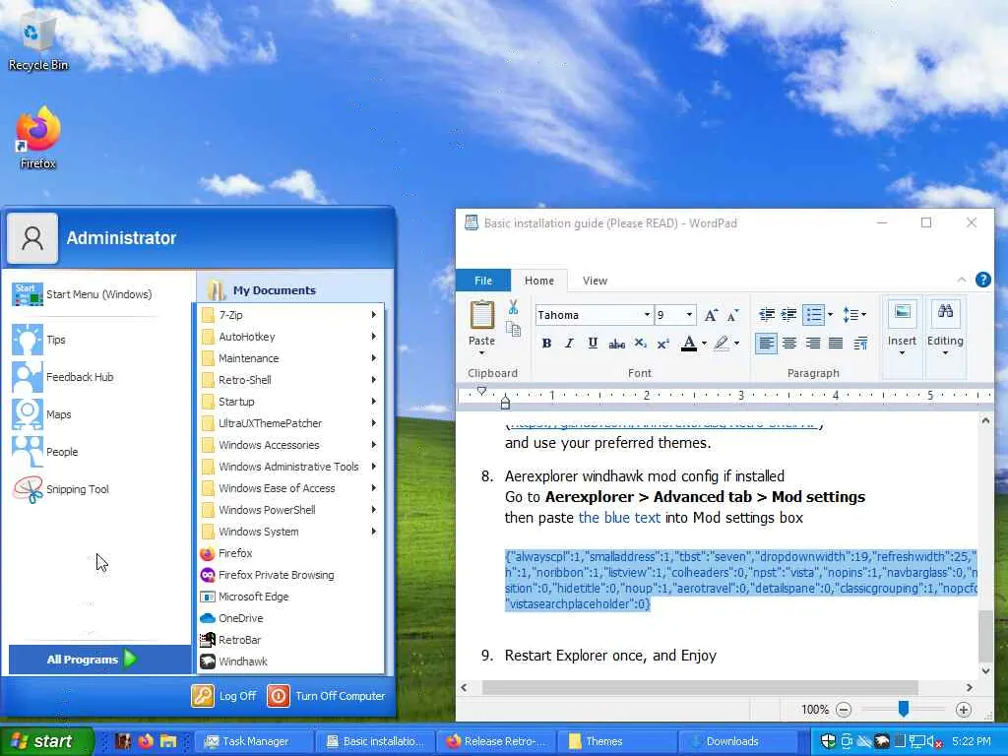Click the All Programs button
This screenshot has width=1008, height=756.
click(x=99, y=659)
